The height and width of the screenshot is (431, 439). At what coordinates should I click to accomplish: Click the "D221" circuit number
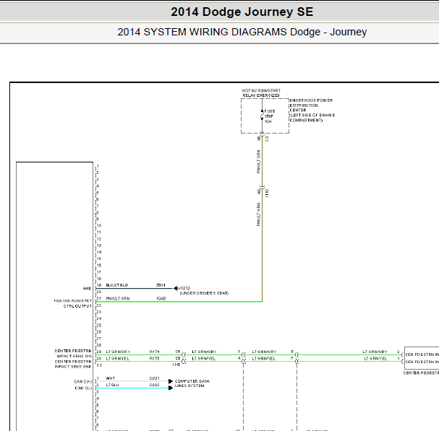(155, 378)
